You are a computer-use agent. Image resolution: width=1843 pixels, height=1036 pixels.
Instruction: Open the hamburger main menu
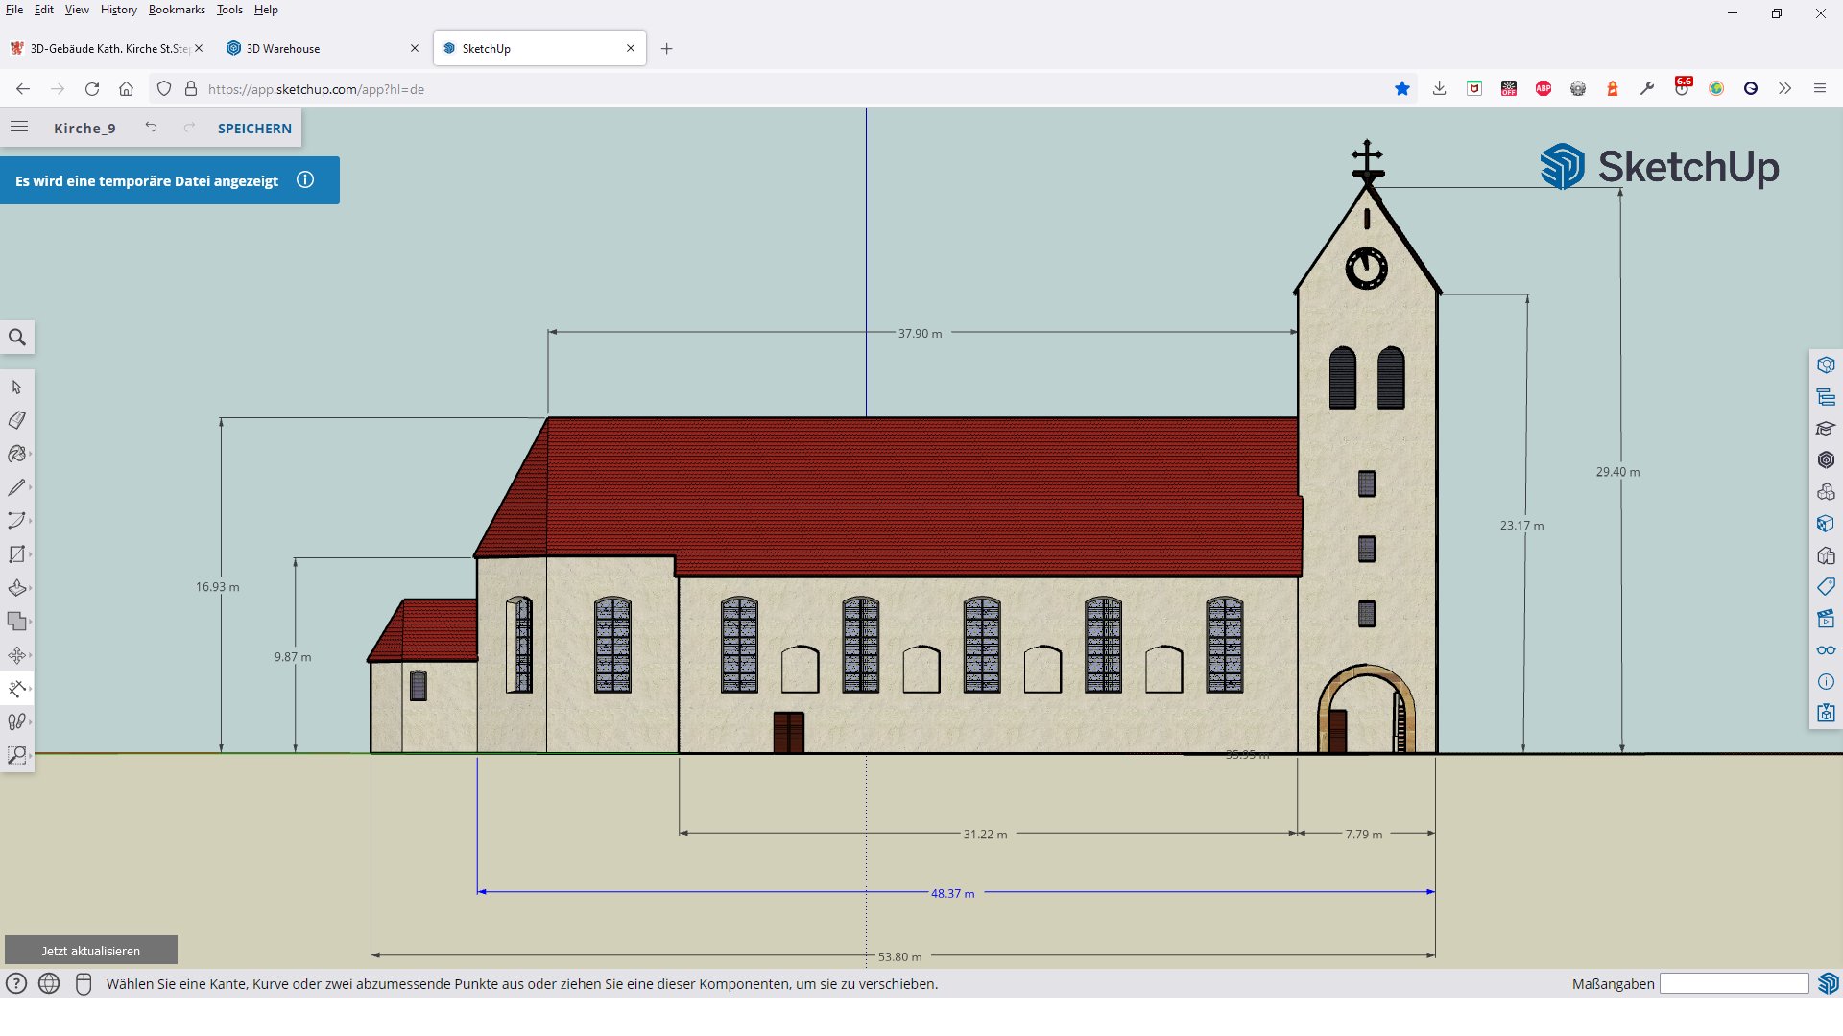[x=19, y=128]
